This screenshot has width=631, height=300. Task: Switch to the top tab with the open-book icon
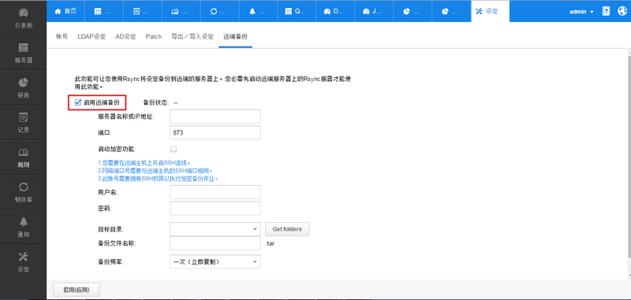coord(181,11)
